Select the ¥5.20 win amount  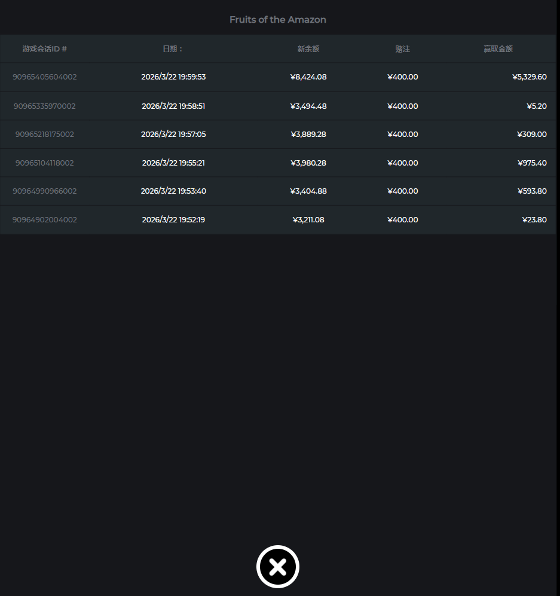click(x=536, y=106)
